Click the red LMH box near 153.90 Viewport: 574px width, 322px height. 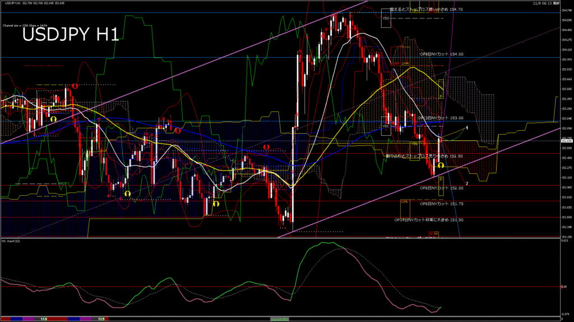pyautogui.click(x=395, y=56)
